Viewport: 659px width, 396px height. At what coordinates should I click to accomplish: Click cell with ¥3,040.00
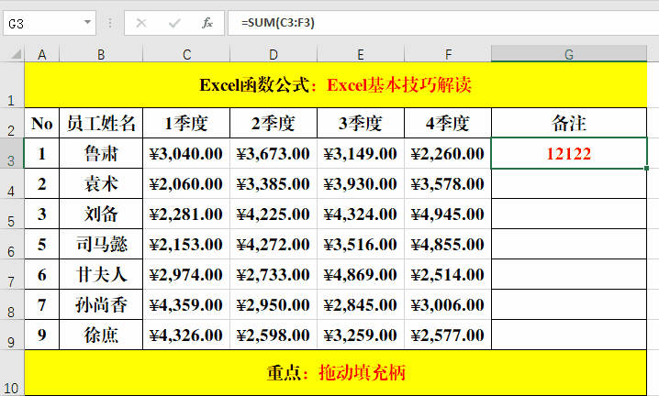pyautogui.click(x=186, y=153)
